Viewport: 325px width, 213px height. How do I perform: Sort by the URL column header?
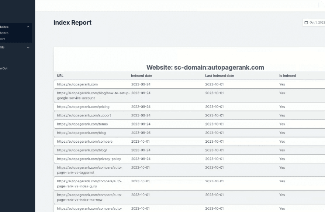(x=60, y=76)
